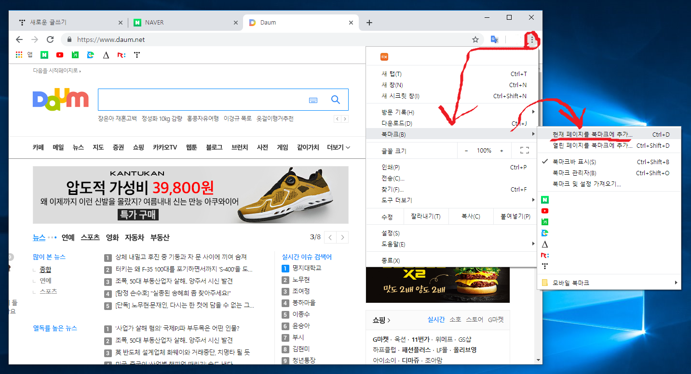The height and width of the screenshot is (374, 691).
Task: Click trending keyword 명지대학교
Action: tap(307, 268)
